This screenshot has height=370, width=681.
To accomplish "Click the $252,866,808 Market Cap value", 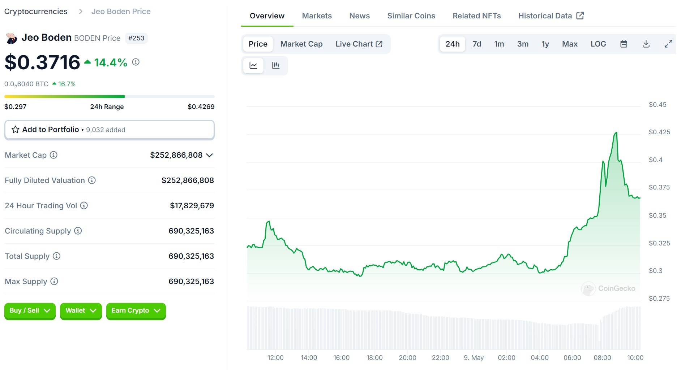I will tap(176, 155).
